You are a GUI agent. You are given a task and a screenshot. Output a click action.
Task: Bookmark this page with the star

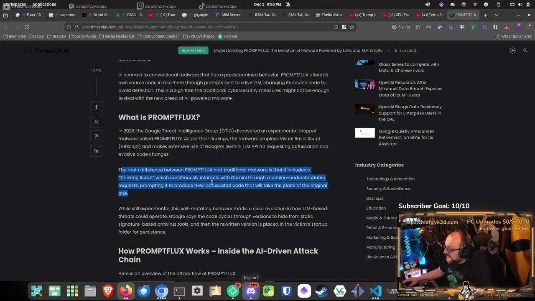click(352, 27)
